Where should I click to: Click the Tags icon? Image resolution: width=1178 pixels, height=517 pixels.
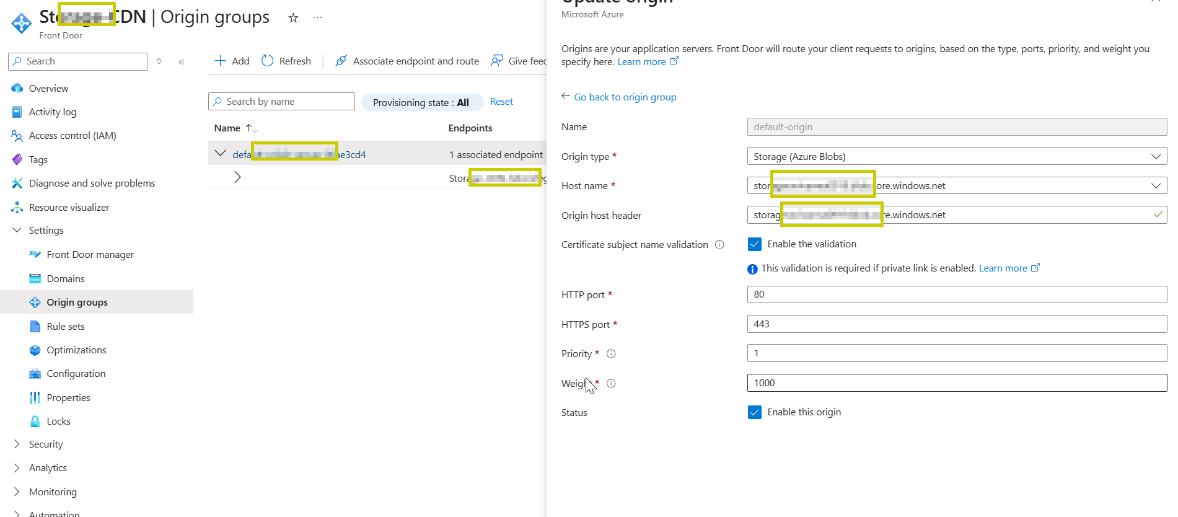17,160
